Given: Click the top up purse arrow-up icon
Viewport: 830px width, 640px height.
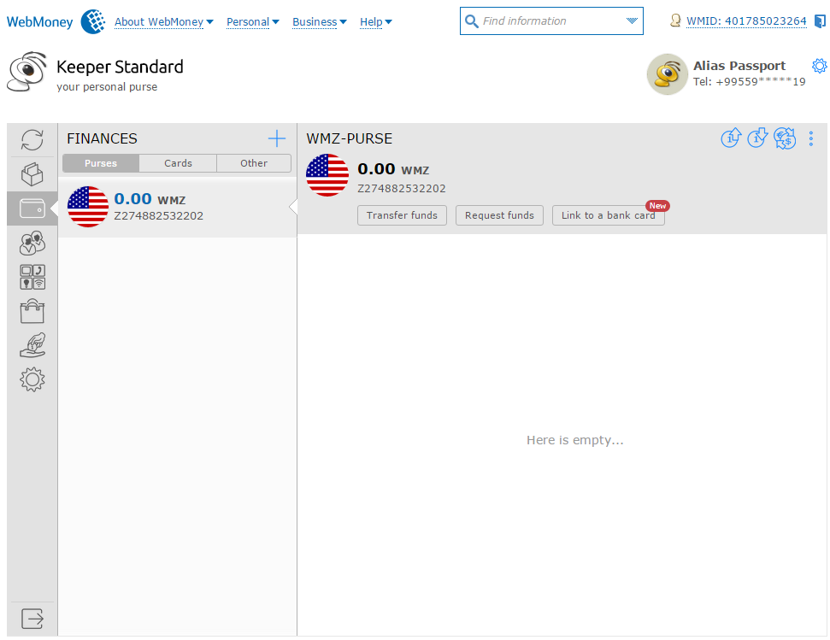Looking at the screenshot, I should pyautogui.click(x=731, y=138).
